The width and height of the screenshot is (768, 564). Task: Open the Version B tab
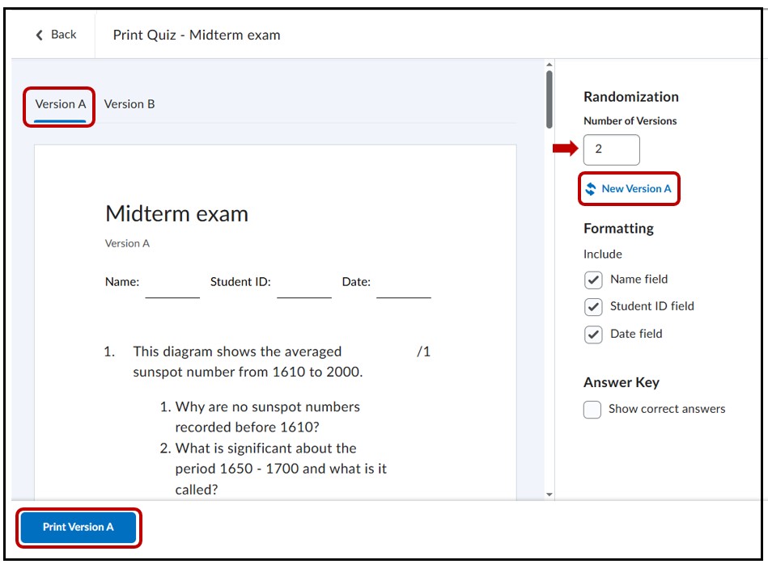[129, 104]
